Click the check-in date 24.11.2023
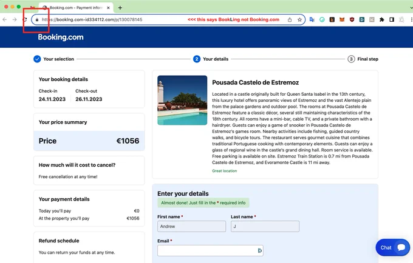This screenshot has height=263, width=413. pyautogui.click(x=52, y=99)
